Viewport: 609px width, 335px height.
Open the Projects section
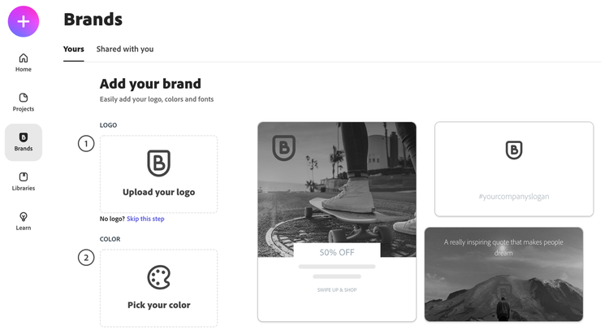tap(24, 102)
